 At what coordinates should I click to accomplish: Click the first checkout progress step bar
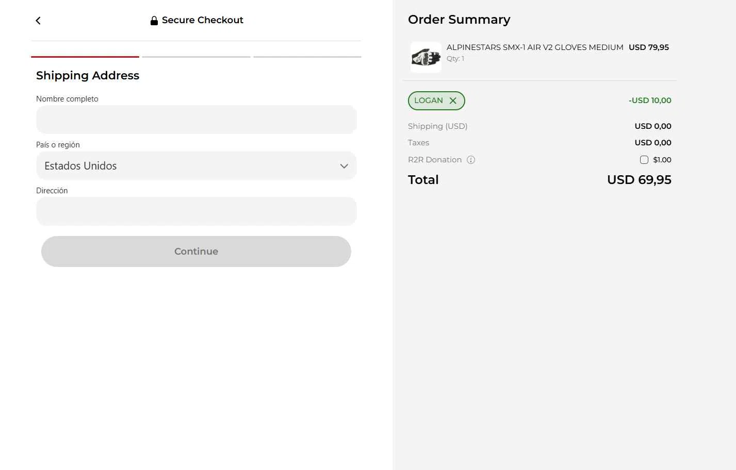[x=85, y=57]
